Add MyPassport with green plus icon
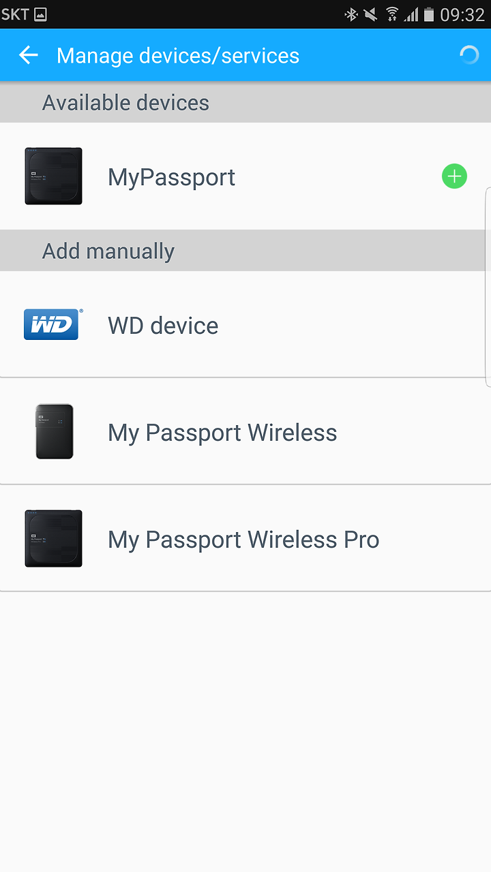This screenshot has height=872, width=491. pyautogui.click(x=454, y=176)
